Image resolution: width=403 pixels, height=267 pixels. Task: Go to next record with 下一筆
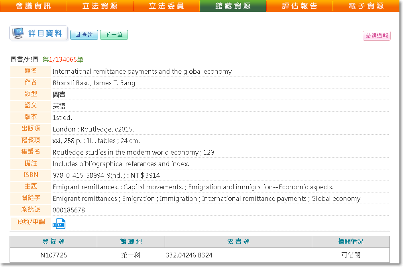[114, 35]
